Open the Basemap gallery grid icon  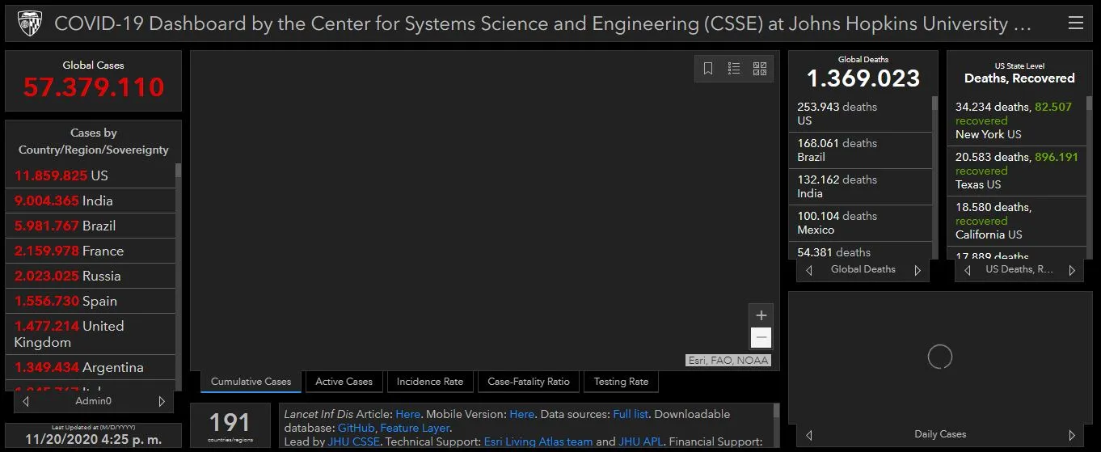[x=760, y=69]
